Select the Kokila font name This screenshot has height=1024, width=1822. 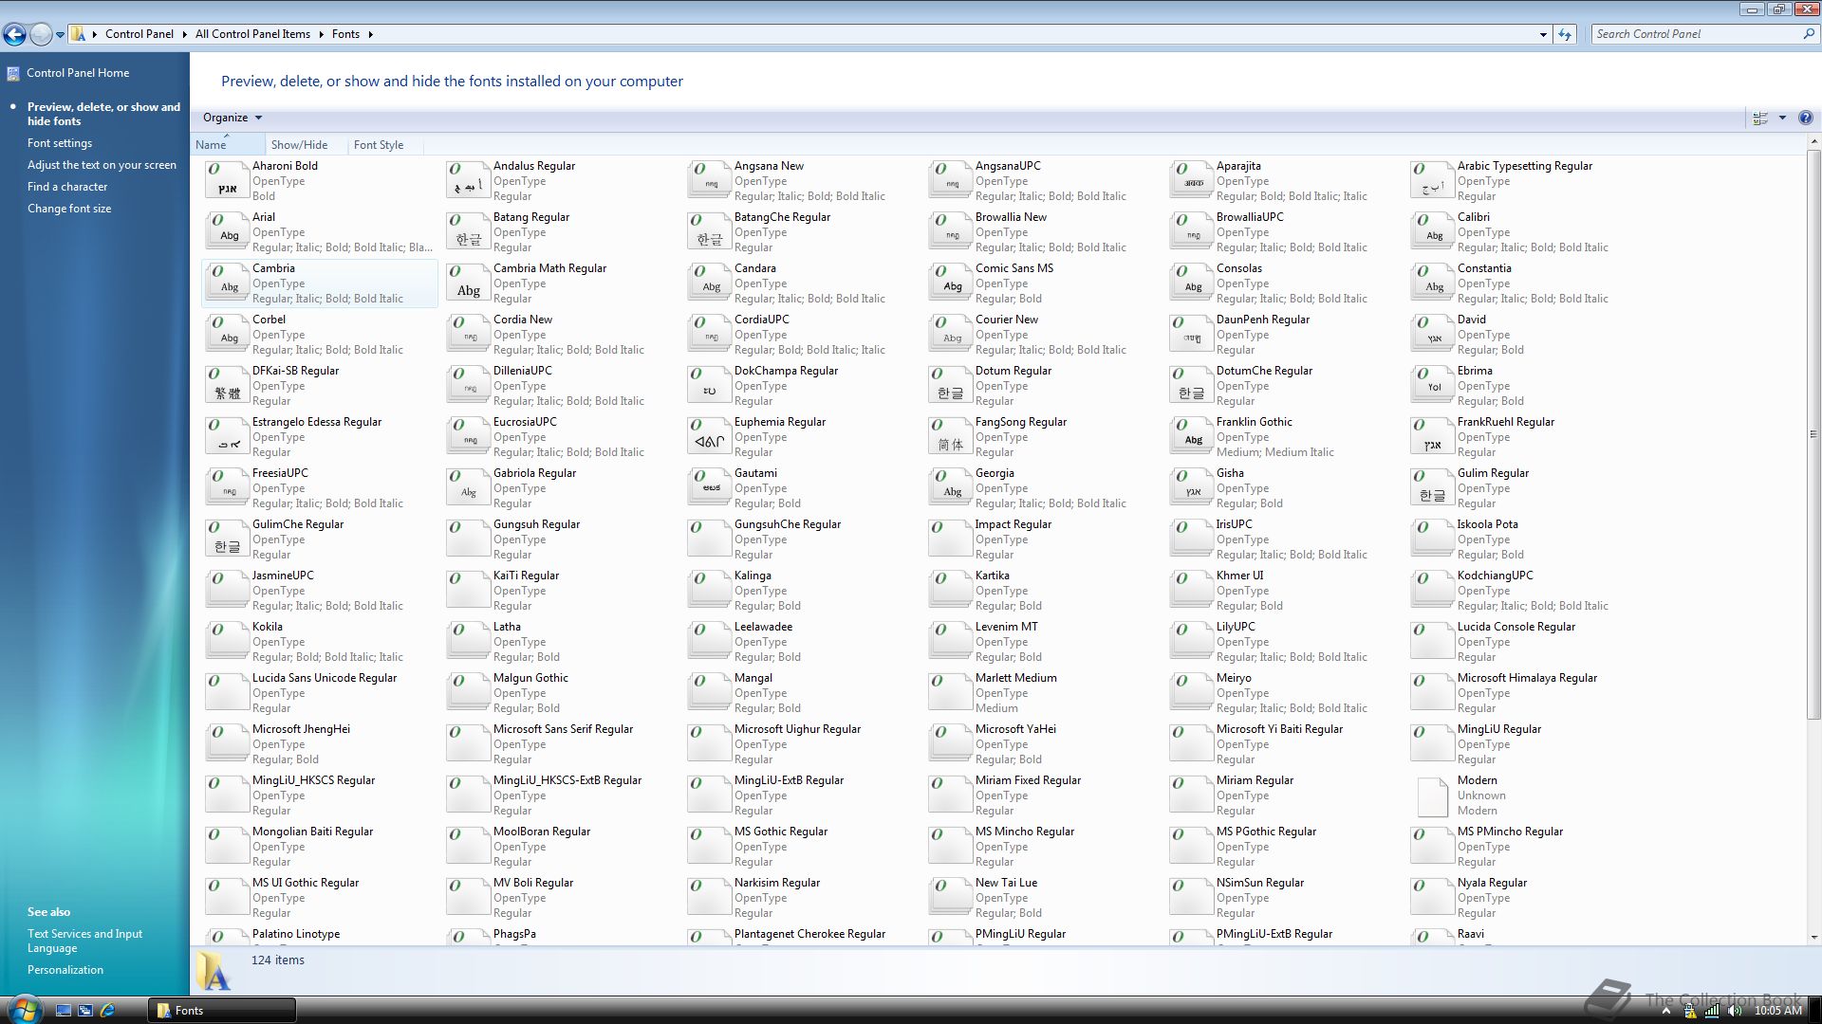click(267, 627)
